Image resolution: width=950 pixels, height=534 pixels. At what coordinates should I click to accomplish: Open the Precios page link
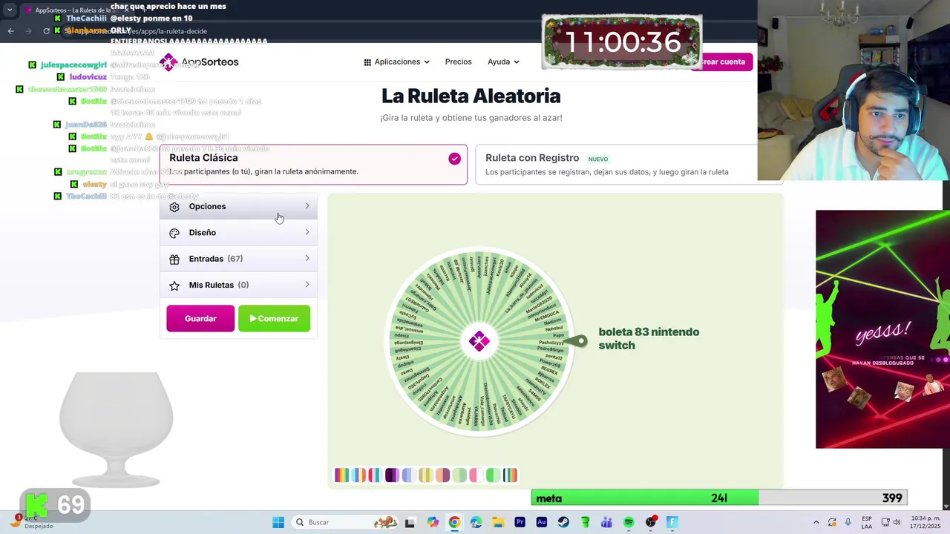(458, 62)
